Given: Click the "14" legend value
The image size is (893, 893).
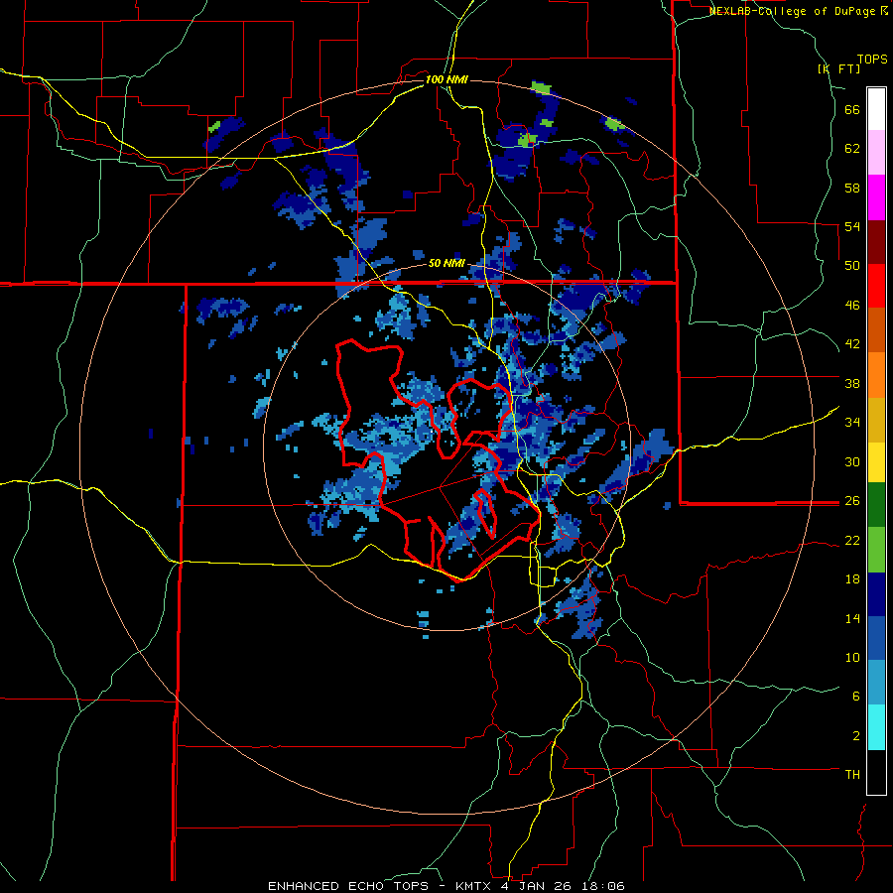Looking at the screenshot, I should (852, 618).
